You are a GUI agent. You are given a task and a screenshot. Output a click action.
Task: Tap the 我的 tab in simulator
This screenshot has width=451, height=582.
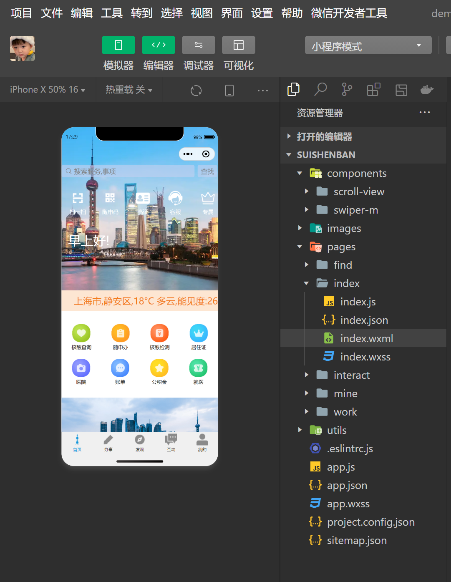(202, 443)
